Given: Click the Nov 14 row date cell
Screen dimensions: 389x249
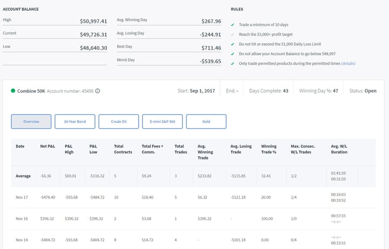Looking at the screenshot, I should tap(21, 240).
